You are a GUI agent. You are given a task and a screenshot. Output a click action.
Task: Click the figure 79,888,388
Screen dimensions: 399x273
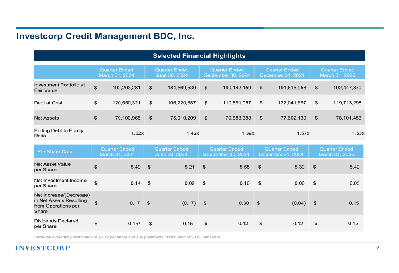[x=238, y=118]
